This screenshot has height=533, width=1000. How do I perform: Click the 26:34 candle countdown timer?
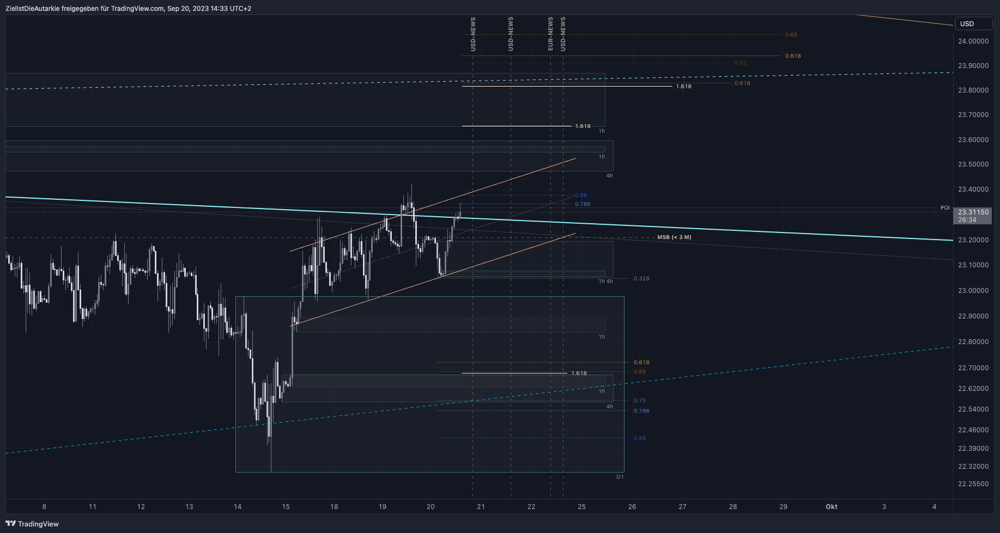pyautogui.click(x=967, y=220)
